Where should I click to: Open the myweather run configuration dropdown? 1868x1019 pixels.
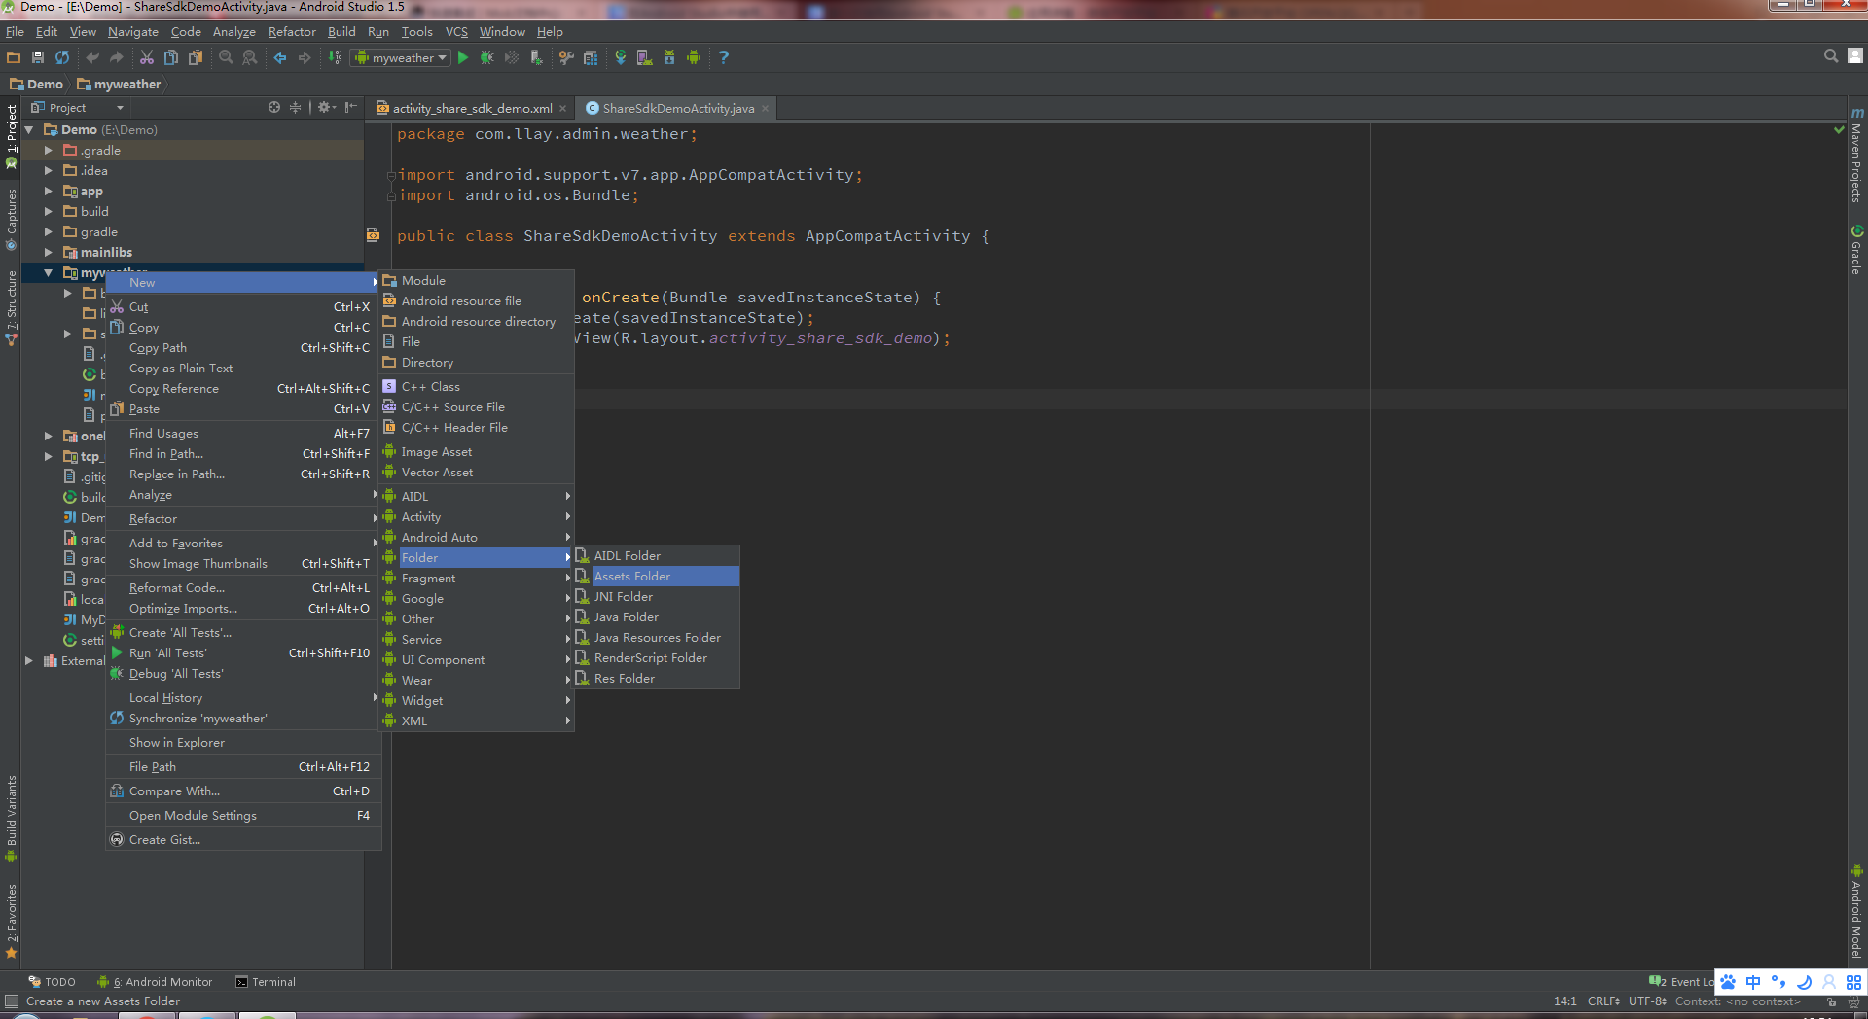coord(401,58)
